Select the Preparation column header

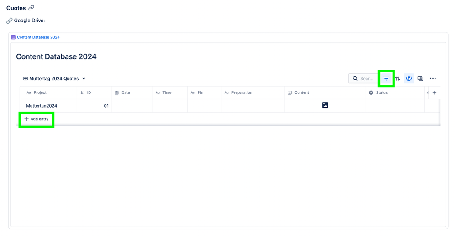coord(253,92)
